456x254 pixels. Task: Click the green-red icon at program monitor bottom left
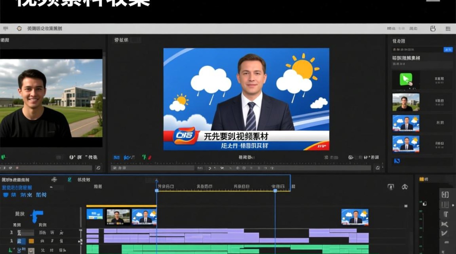147,157
